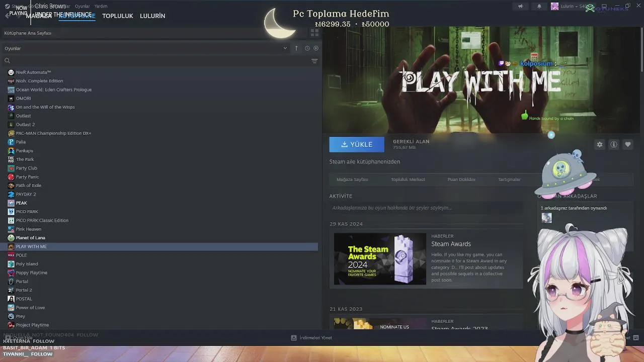The width and height of the screenshot is (644, 362).
Task: Open Steam notifications bell icon
Action: [x=539, y=7]
